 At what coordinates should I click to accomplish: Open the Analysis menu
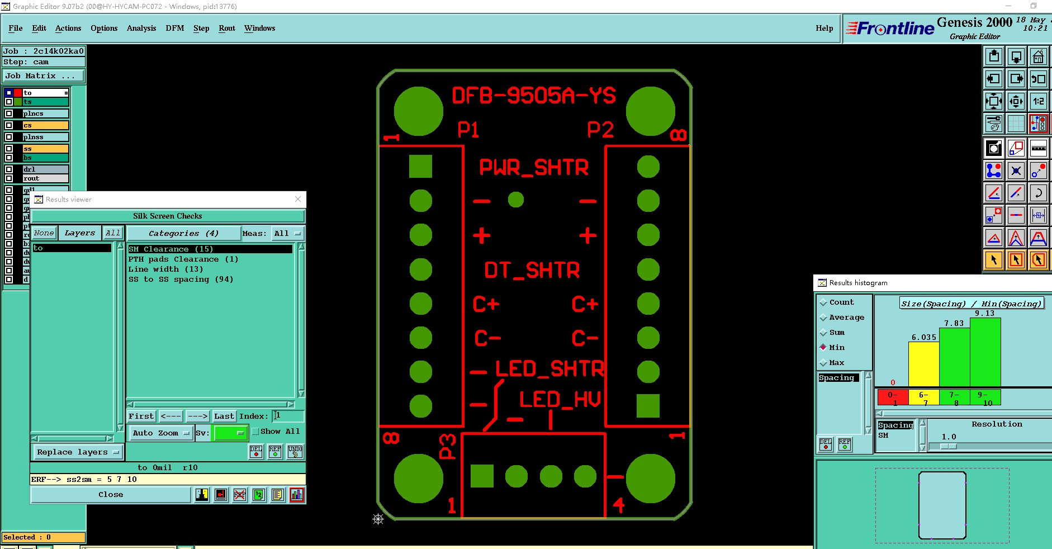(x=141, y=28)
